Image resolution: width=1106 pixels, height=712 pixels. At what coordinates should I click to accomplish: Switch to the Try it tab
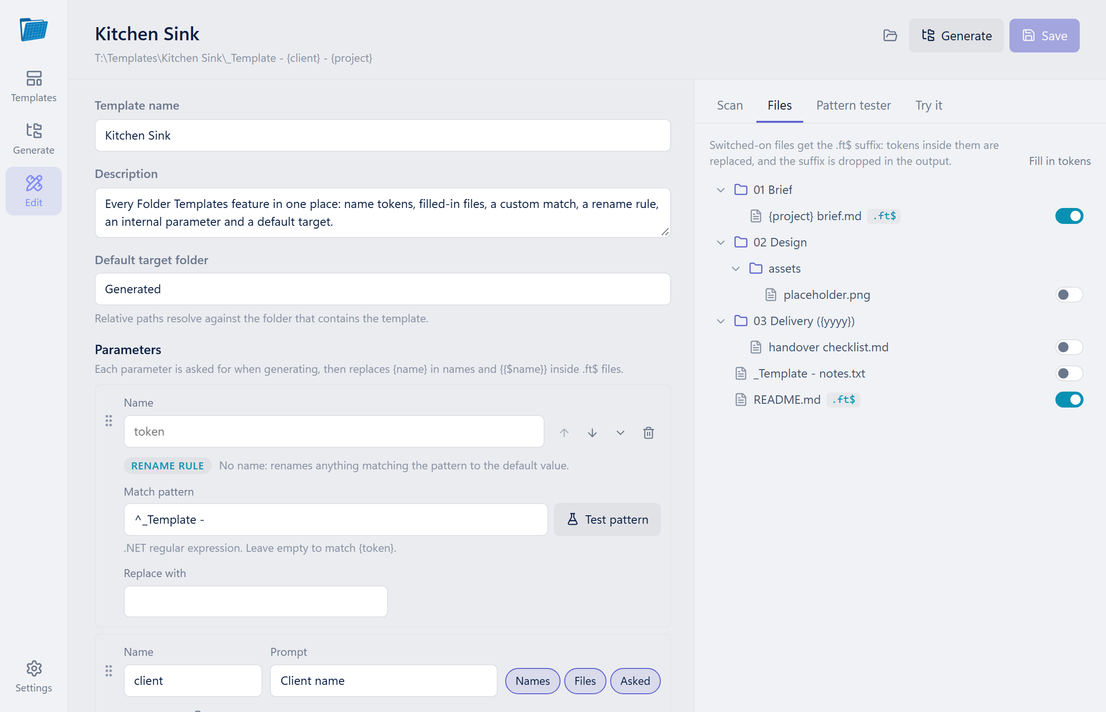(x=928, y=105)
